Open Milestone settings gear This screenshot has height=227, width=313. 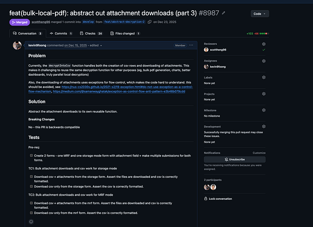(264, 110)
